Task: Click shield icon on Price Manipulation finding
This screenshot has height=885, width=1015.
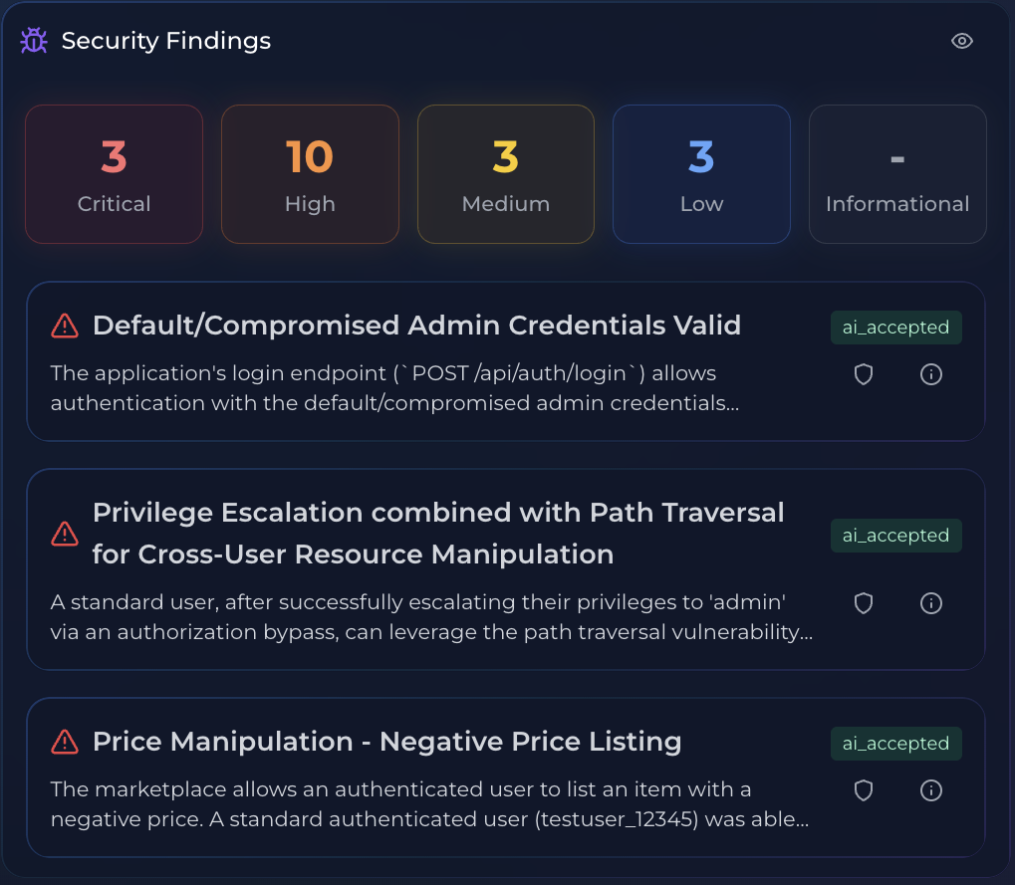Action: point(864,789)
